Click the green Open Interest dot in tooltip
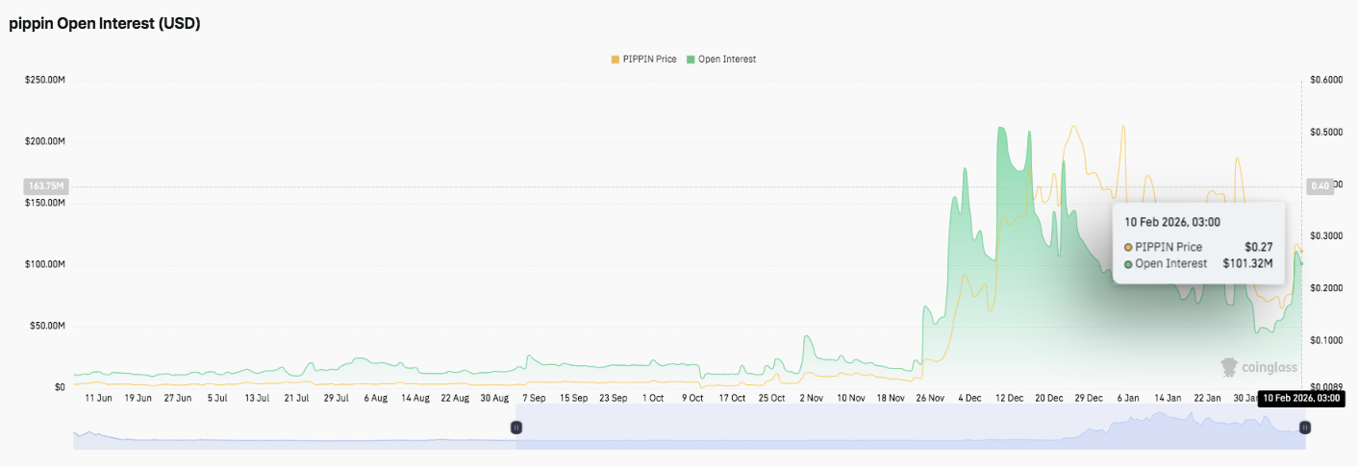The height and width of the screenshot is (466, 1358). pos(1128,263)
